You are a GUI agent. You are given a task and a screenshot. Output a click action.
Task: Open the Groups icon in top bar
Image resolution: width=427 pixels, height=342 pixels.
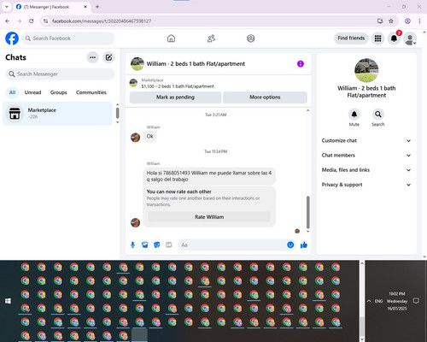click(251, 38)
